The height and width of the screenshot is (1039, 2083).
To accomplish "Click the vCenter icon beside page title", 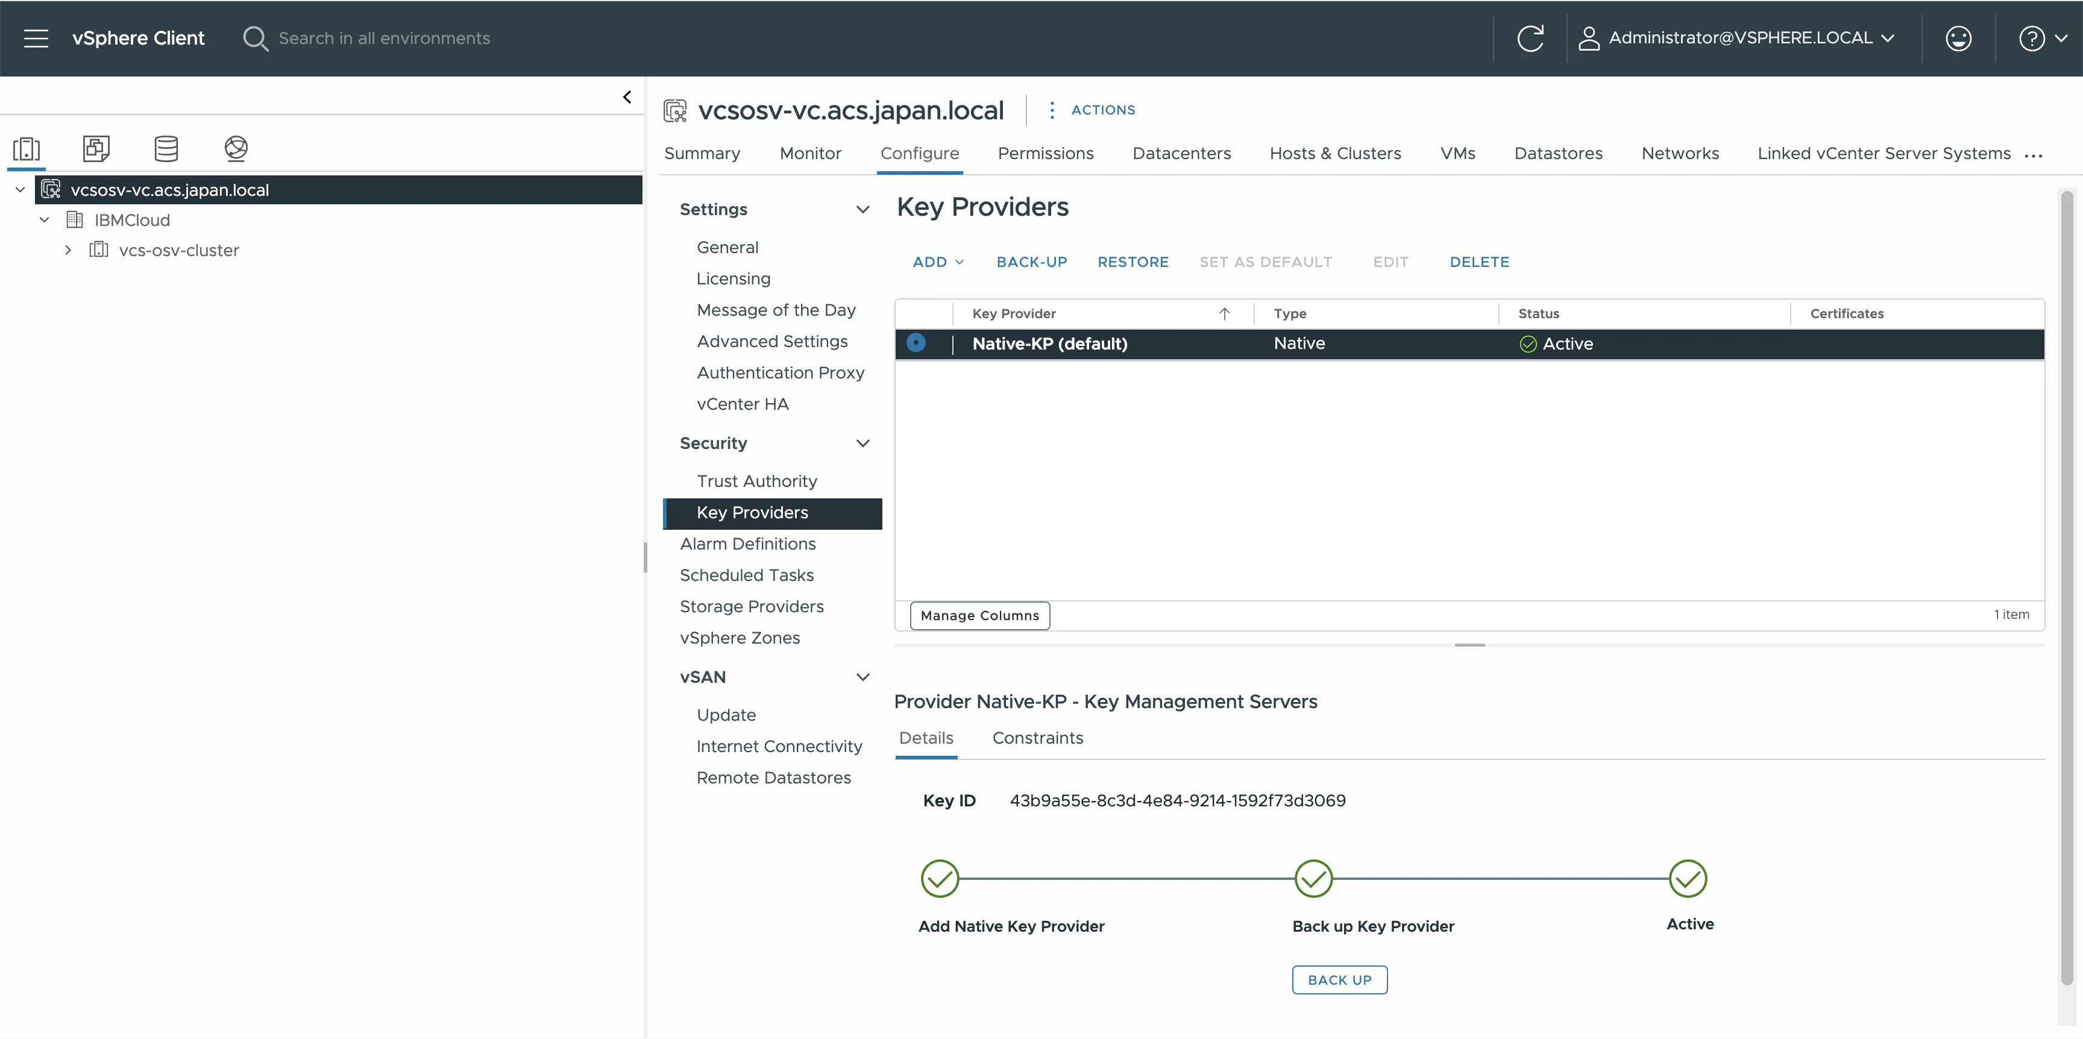I will (x=675, y=110).
